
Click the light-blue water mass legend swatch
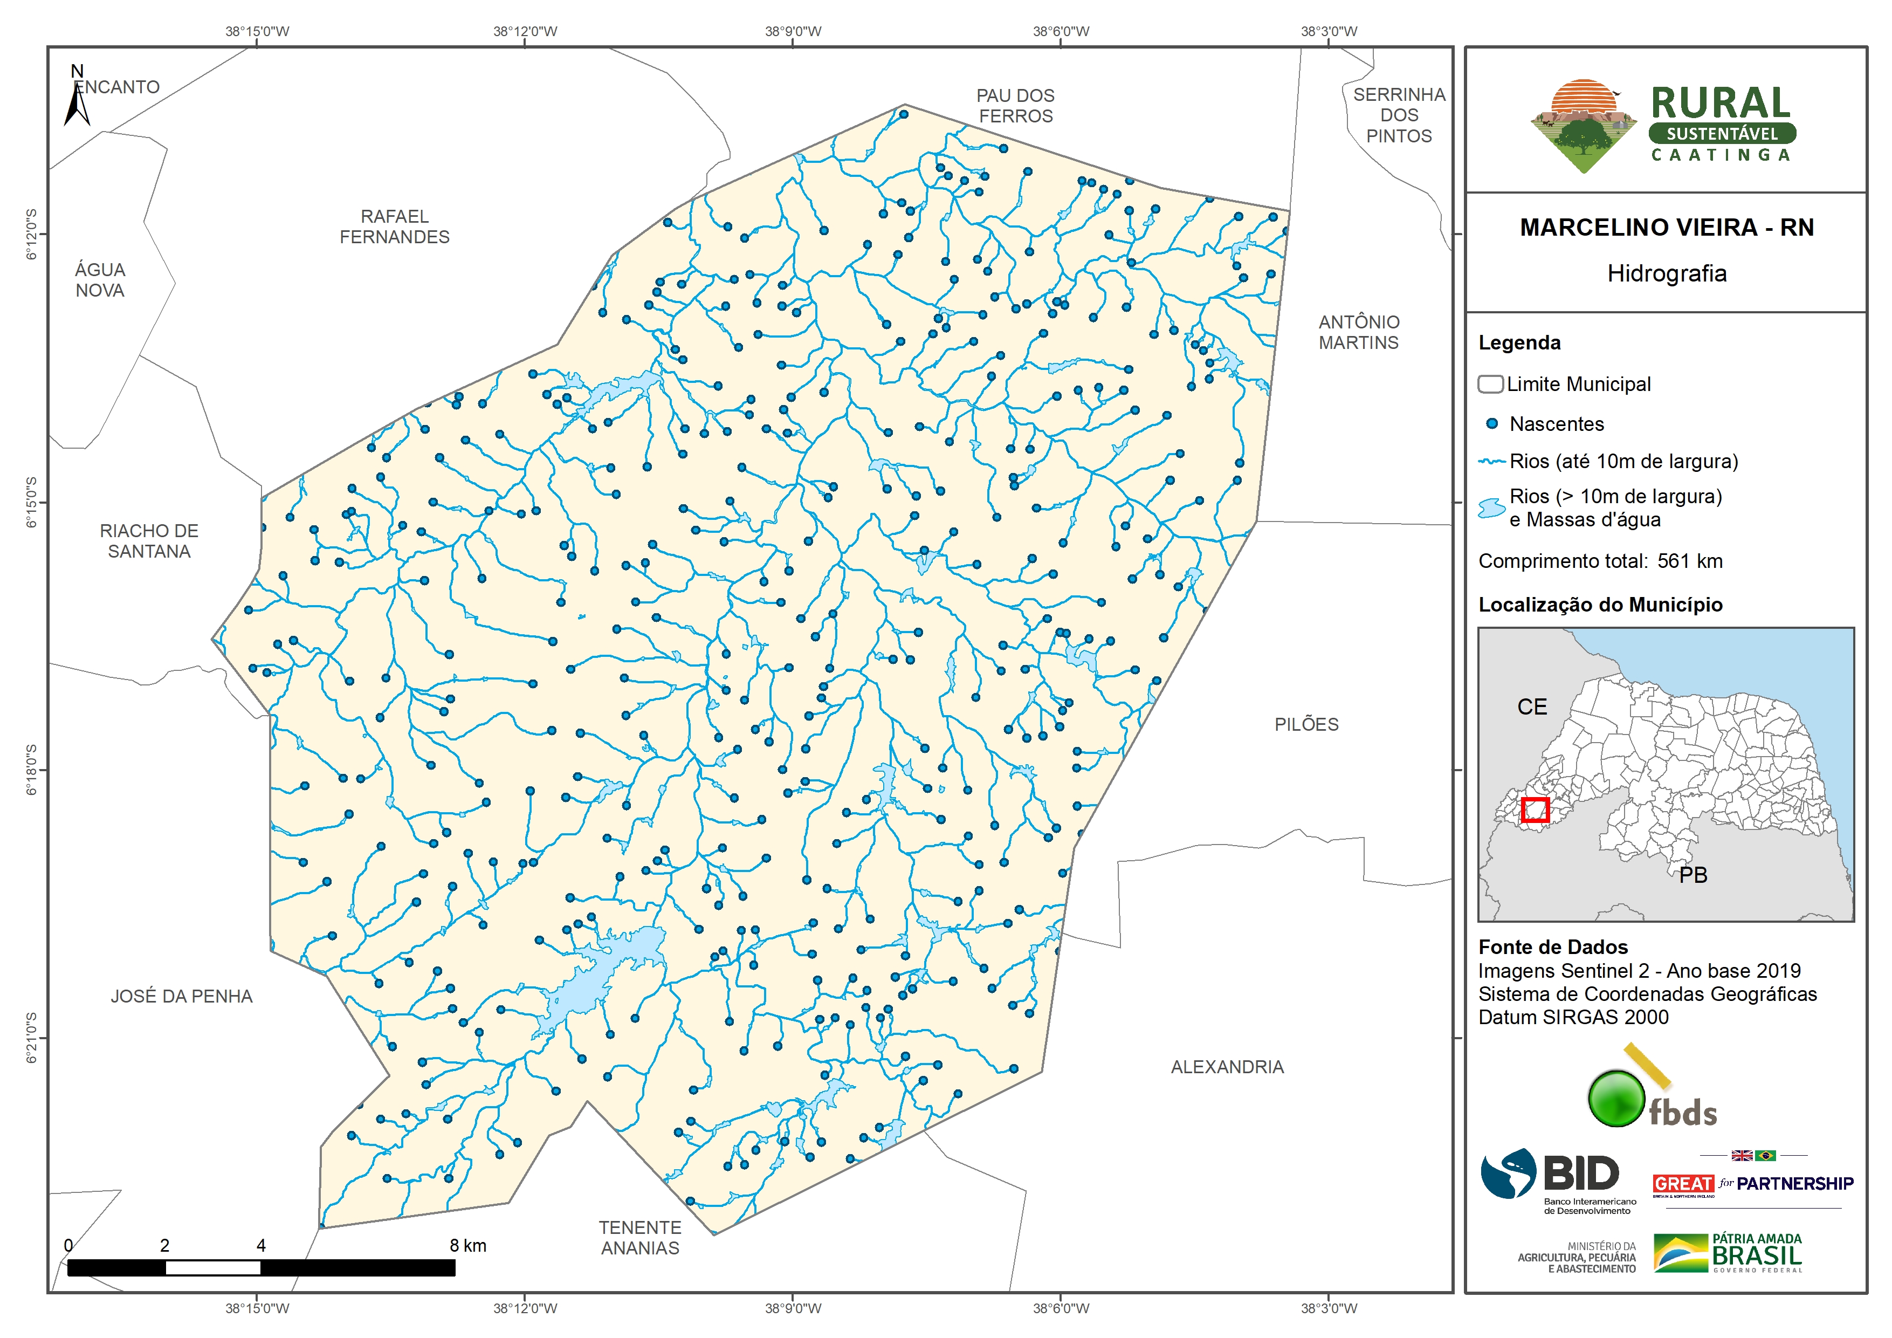(1491, 508)
